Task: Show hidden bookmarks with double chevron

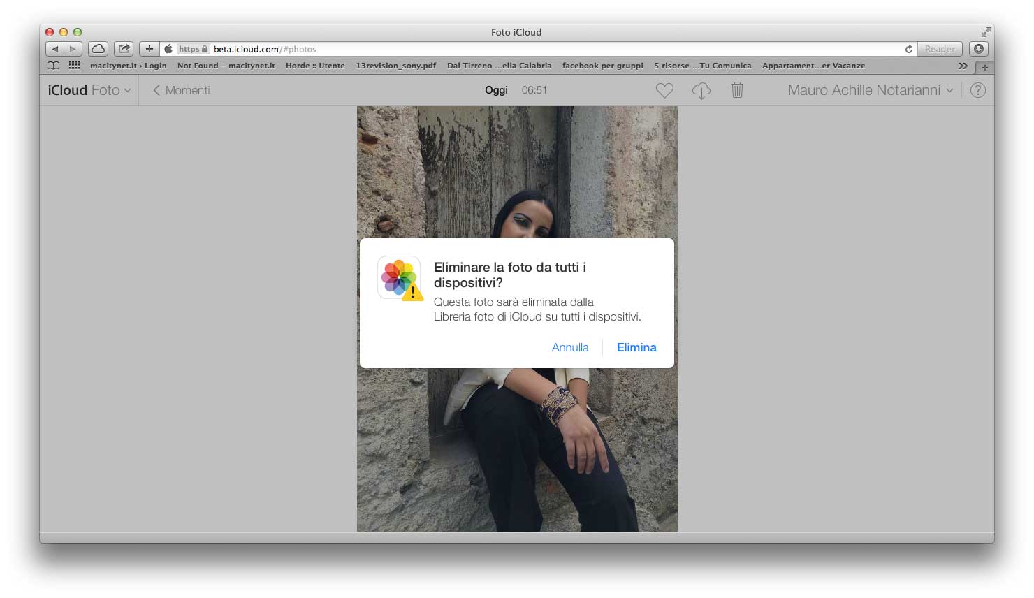Action: (x=963, y=66)
